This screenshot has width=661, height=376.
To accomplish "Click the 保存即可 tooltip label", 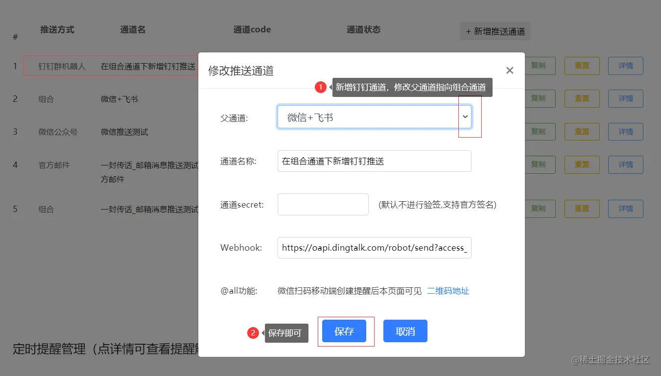I will (x=286, y=333).
